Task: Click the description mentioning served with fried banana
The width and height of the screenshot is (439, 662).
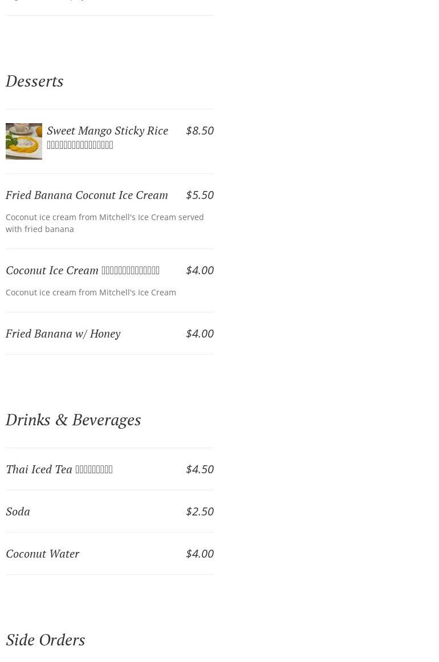Action: (x=104, y=223)
